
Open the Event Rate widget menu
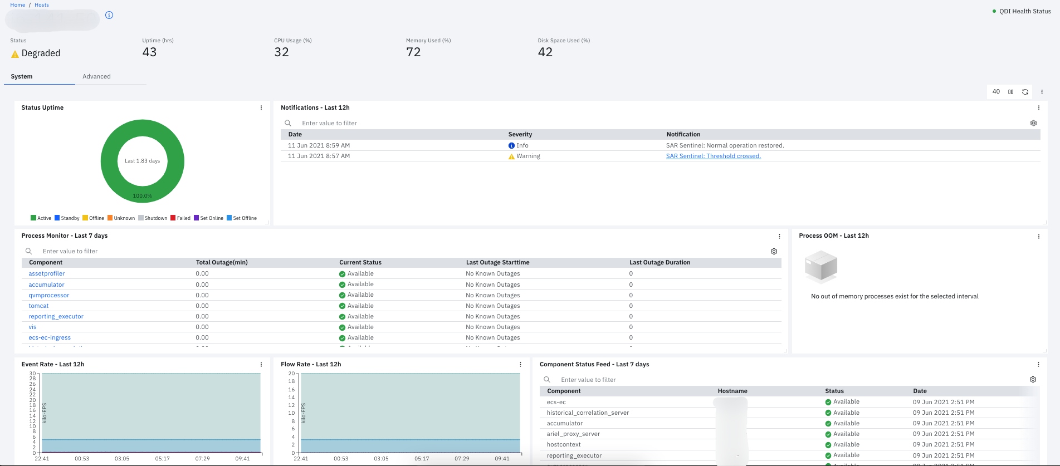coord(261,365)
